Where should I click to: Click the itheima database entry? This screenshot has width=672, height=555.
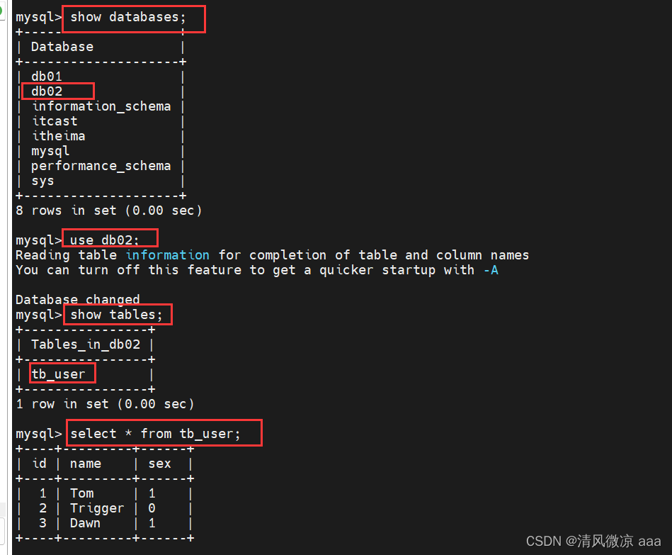point(58,136)
